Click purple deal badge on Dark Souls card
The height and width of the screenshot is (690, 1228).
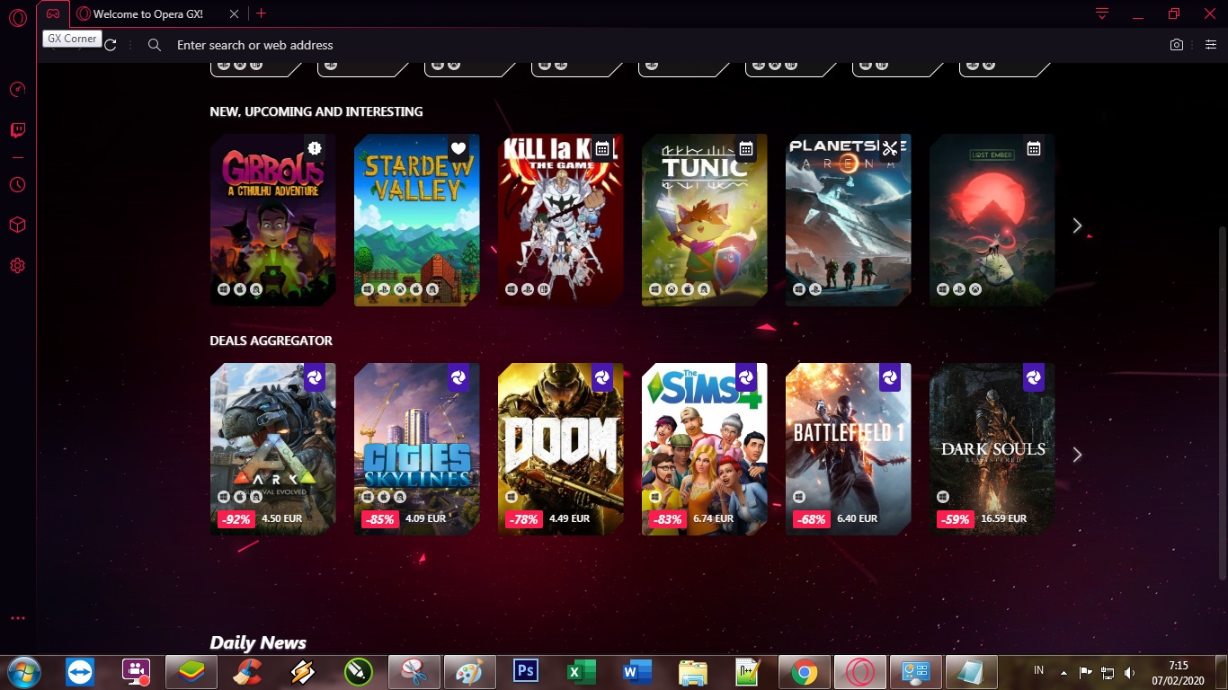(x=1033, y=377)
